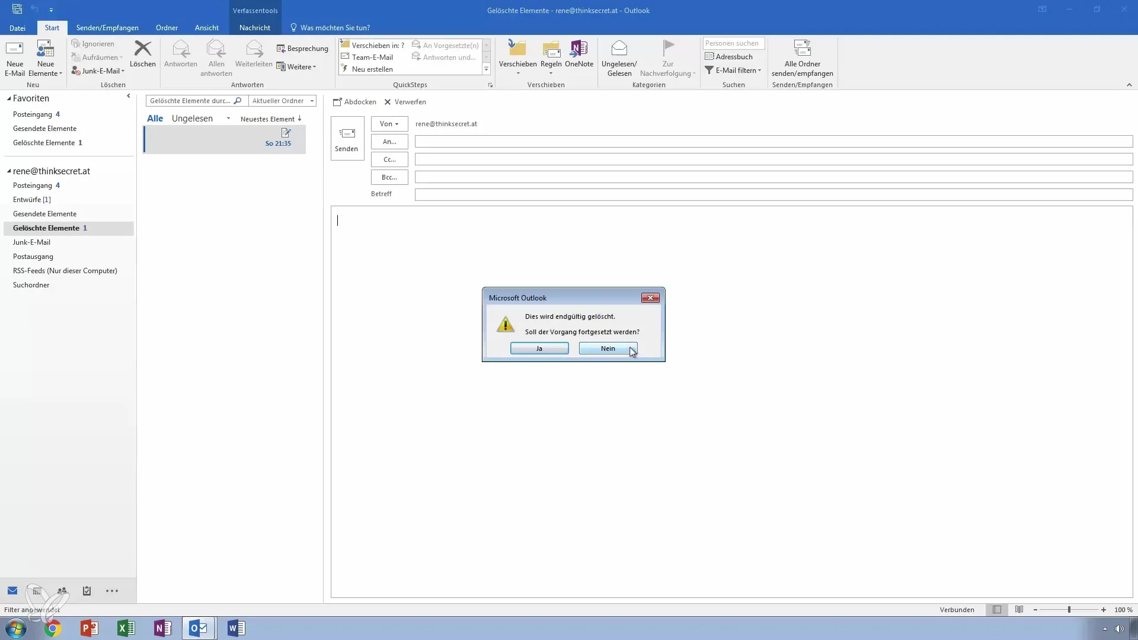The width and height of the screenshot is (1138, 640).
Task: Switch to Reading view in the status bar
Action: 1019,610
